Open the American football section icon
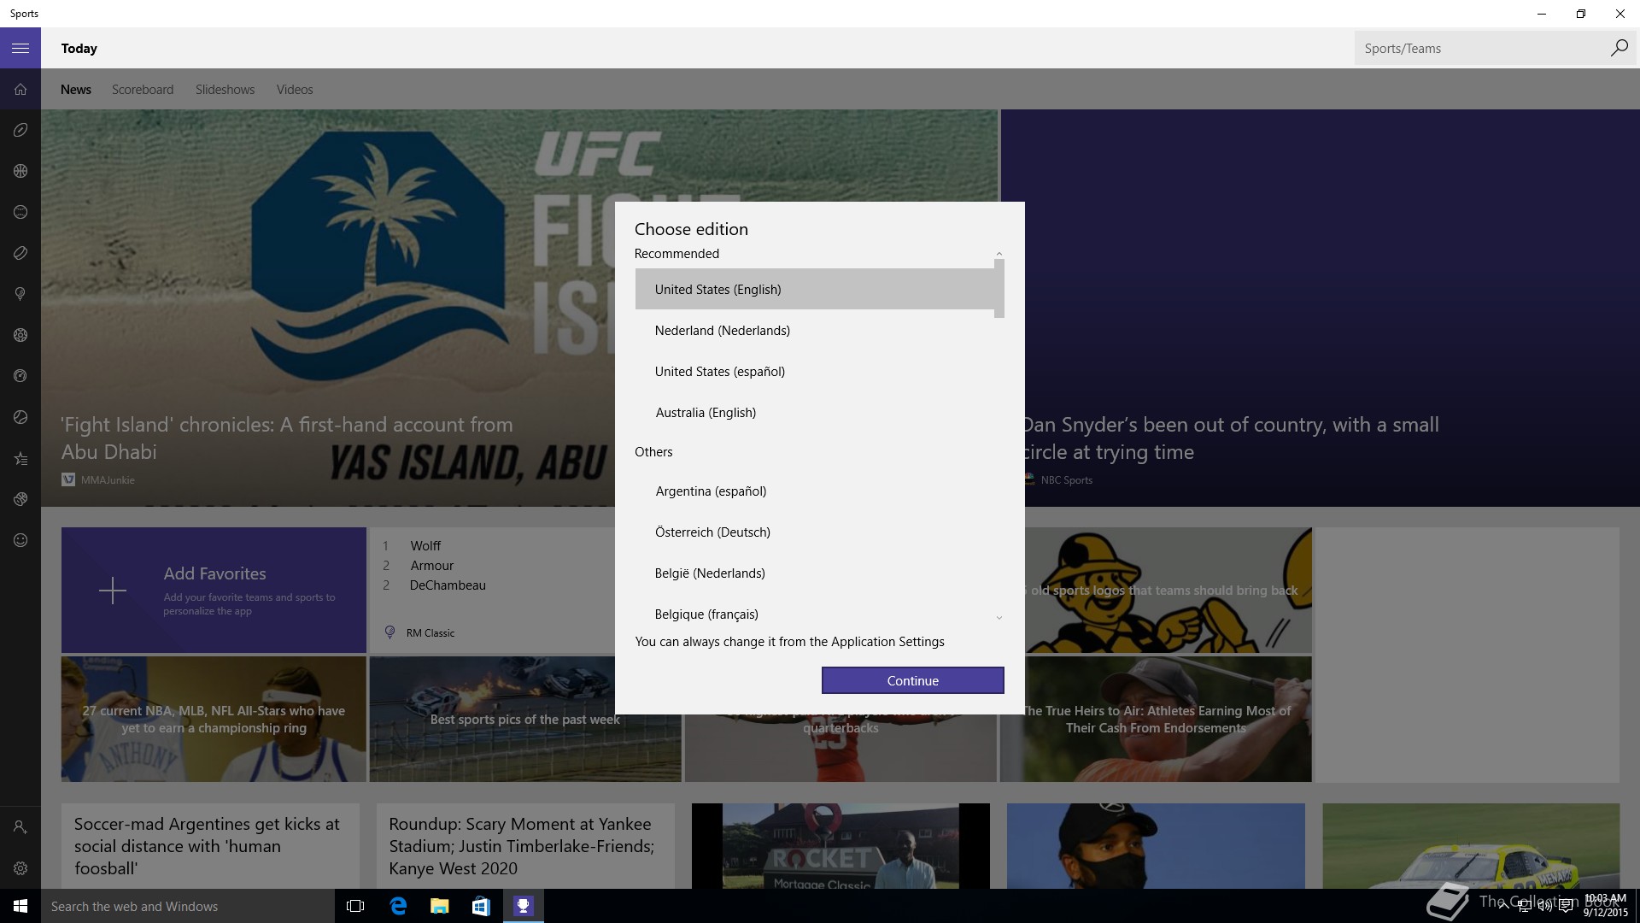 pyautogui.click(x=20, y=130)
